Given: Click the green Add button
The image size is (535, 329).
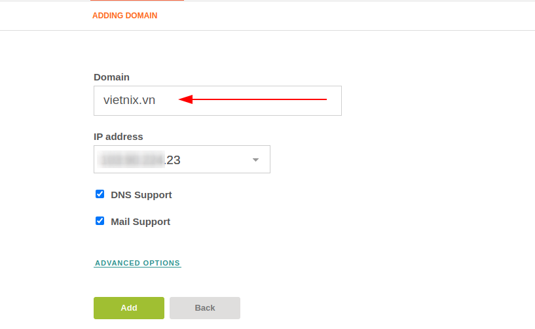Looking at the screenshot, I should 129,308.
